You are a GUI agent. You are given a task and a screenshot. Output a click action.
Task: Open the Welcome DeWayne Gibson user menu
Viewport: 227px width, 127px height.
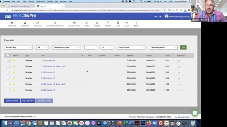point(178,17)
